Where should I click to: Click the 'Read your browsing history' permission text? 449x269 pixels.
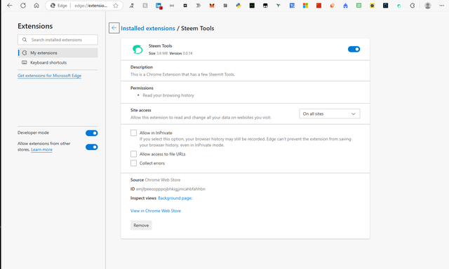pos(168,95)
